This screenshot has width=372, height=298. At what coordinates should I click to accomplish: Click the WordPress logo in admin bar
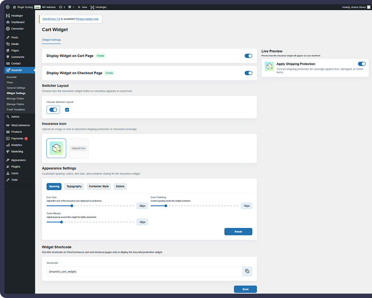tap(8, 7)
